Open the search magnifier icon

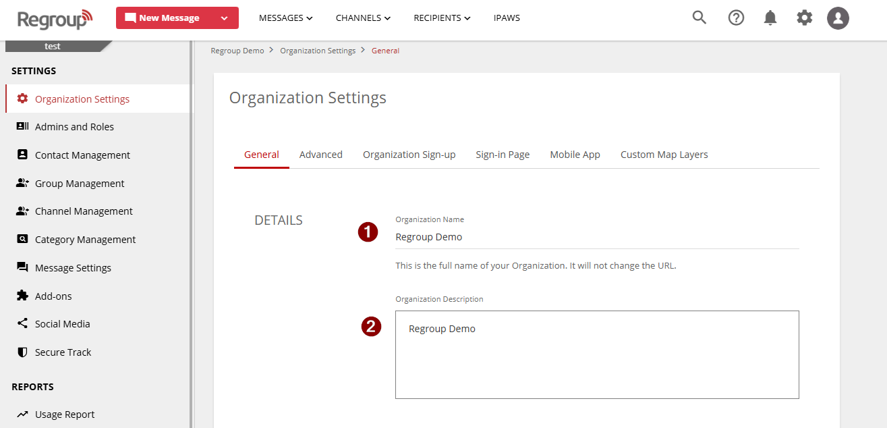699,18
